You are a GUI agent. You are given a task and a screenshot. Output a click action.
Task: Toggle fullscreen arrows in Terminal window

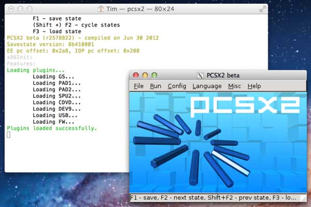(263, 9)
